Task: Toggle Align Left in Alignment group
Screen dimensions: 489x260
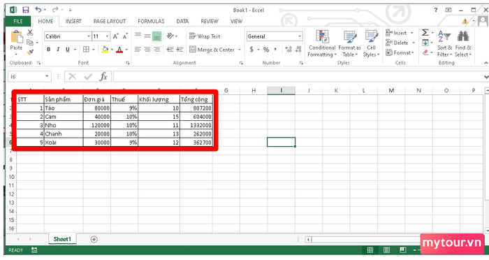Action: [138, 50]
